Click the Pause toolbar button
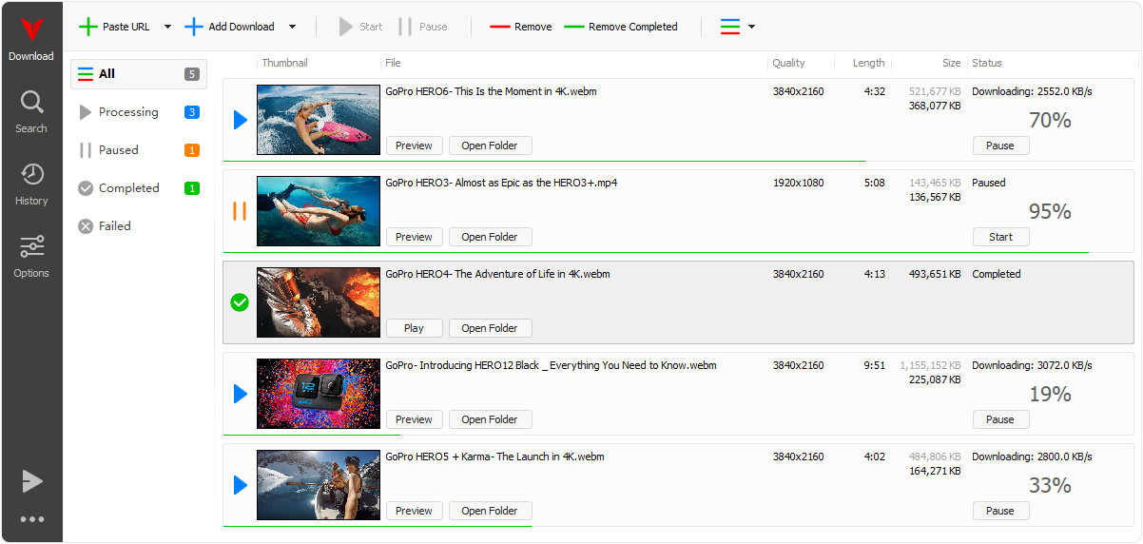This screenshot has width=1143, height=544. coord(423,27)
